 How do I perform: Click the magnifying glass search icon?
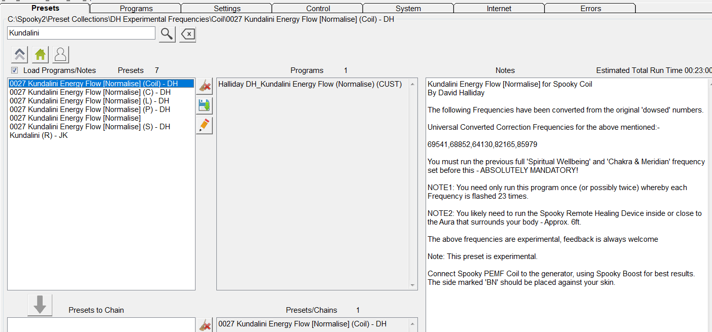click(167, 34)
